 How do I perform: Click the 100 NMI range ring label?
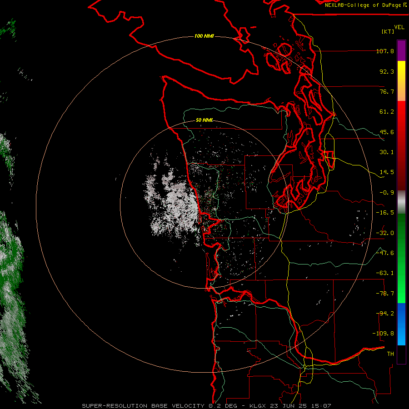point(204,36)
